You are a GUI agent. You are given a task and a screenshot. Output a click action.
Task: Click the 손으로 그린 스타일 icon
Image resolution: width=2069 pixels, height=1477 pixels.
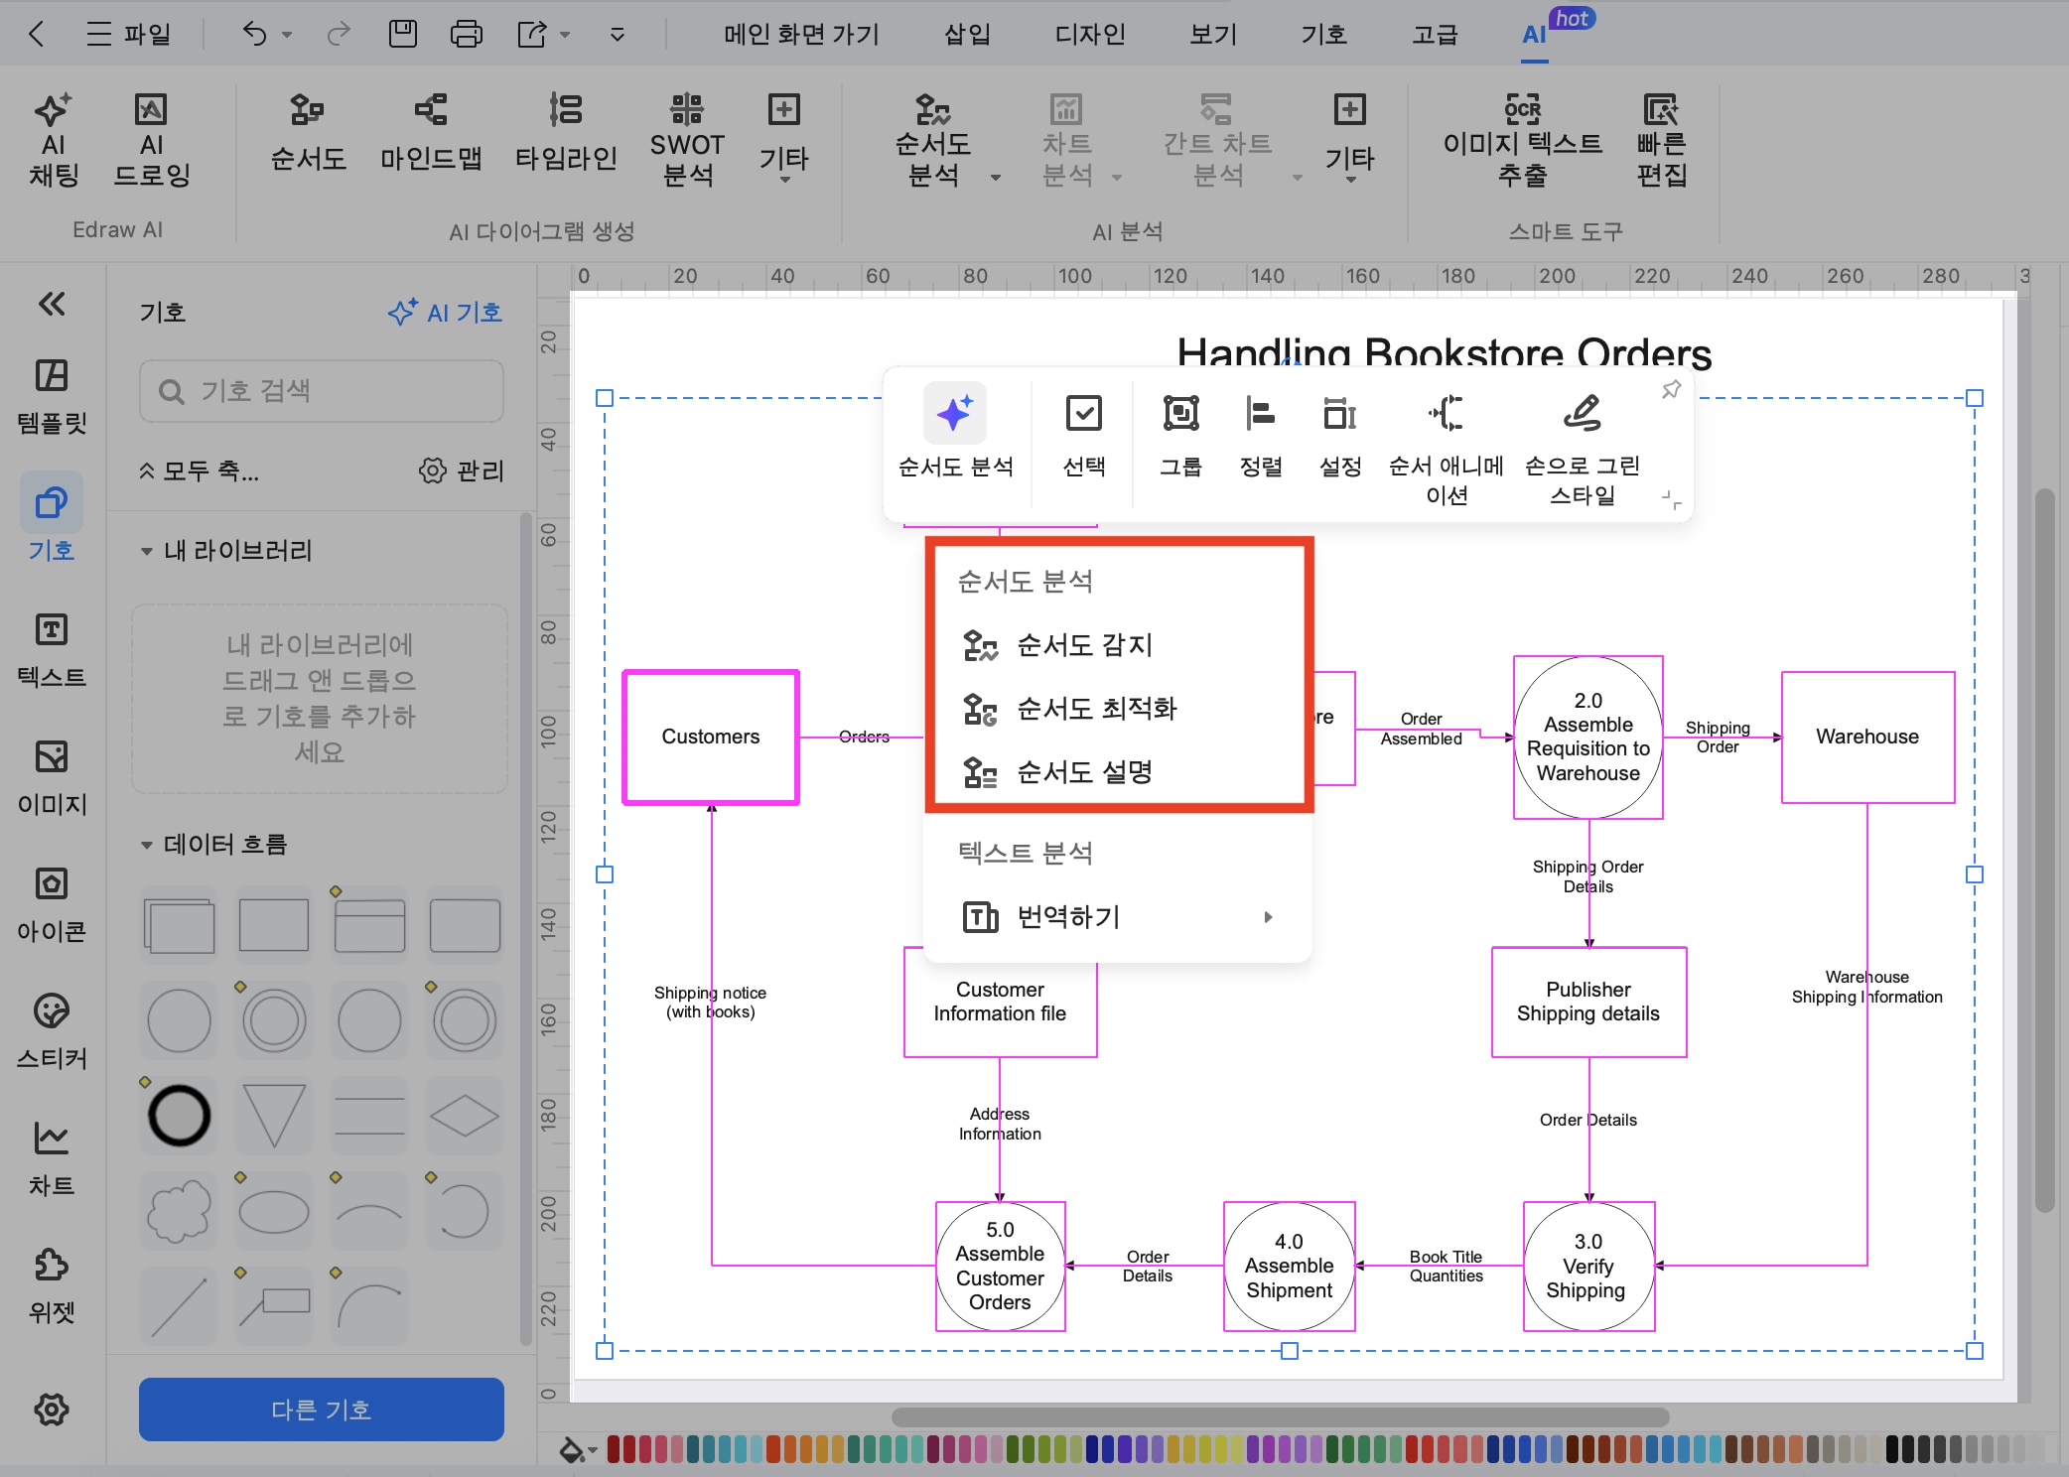coord(1582,413)
